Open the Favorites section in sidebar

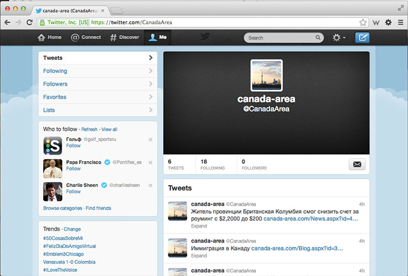(x=97, y=97)
